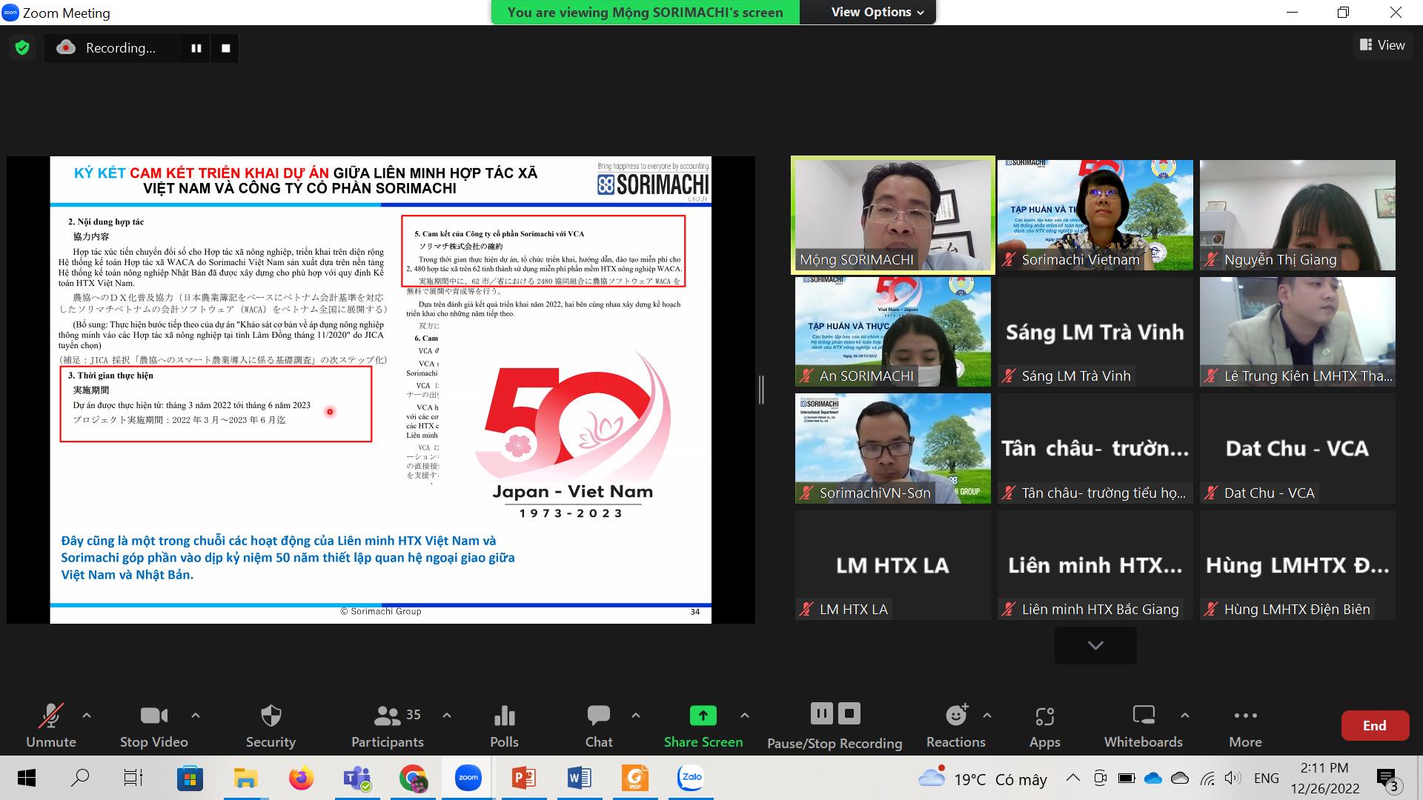The image size is (1423, 800).
Task: Select Sorimachi Vietnam video tile
Action: [1095, 214]
